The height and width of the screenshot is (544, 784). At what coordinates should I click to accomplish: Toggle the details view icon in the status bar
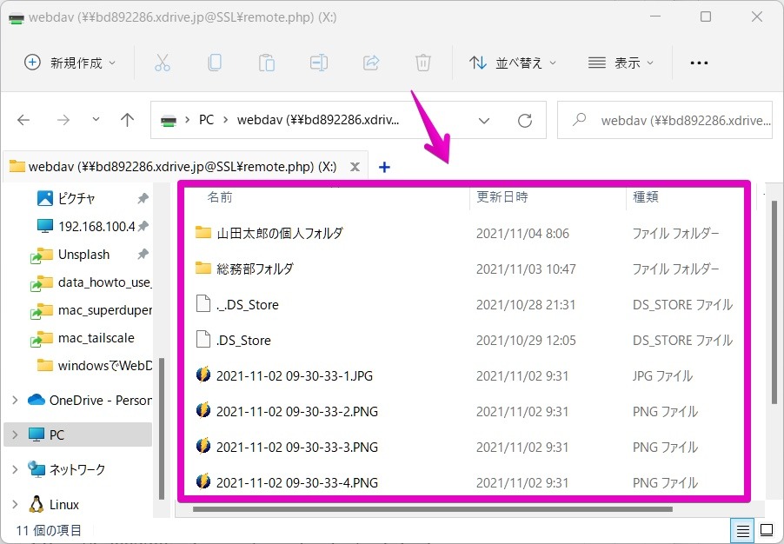click(x=741, y=530)
